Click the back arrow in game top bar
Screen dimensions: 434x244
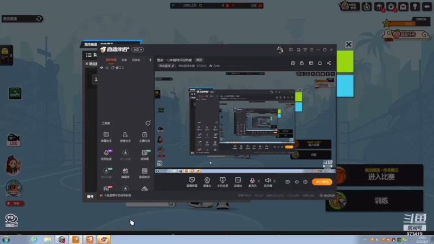(x=427, y=7)
